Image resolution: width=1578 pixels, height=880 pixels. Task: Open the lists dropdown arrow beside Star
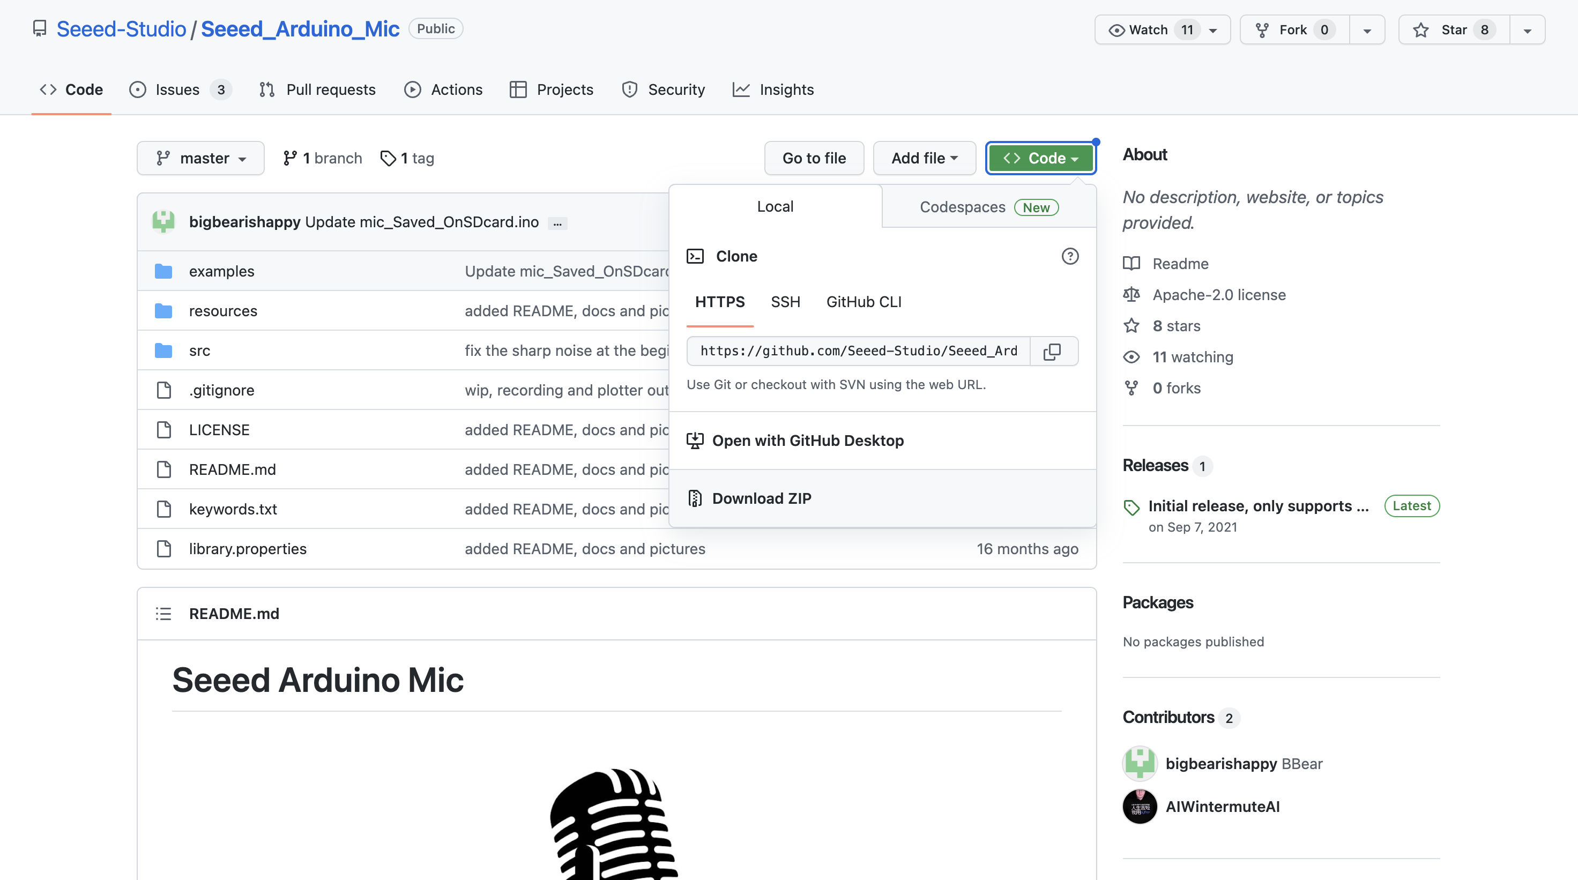(x=1527, y=29)
